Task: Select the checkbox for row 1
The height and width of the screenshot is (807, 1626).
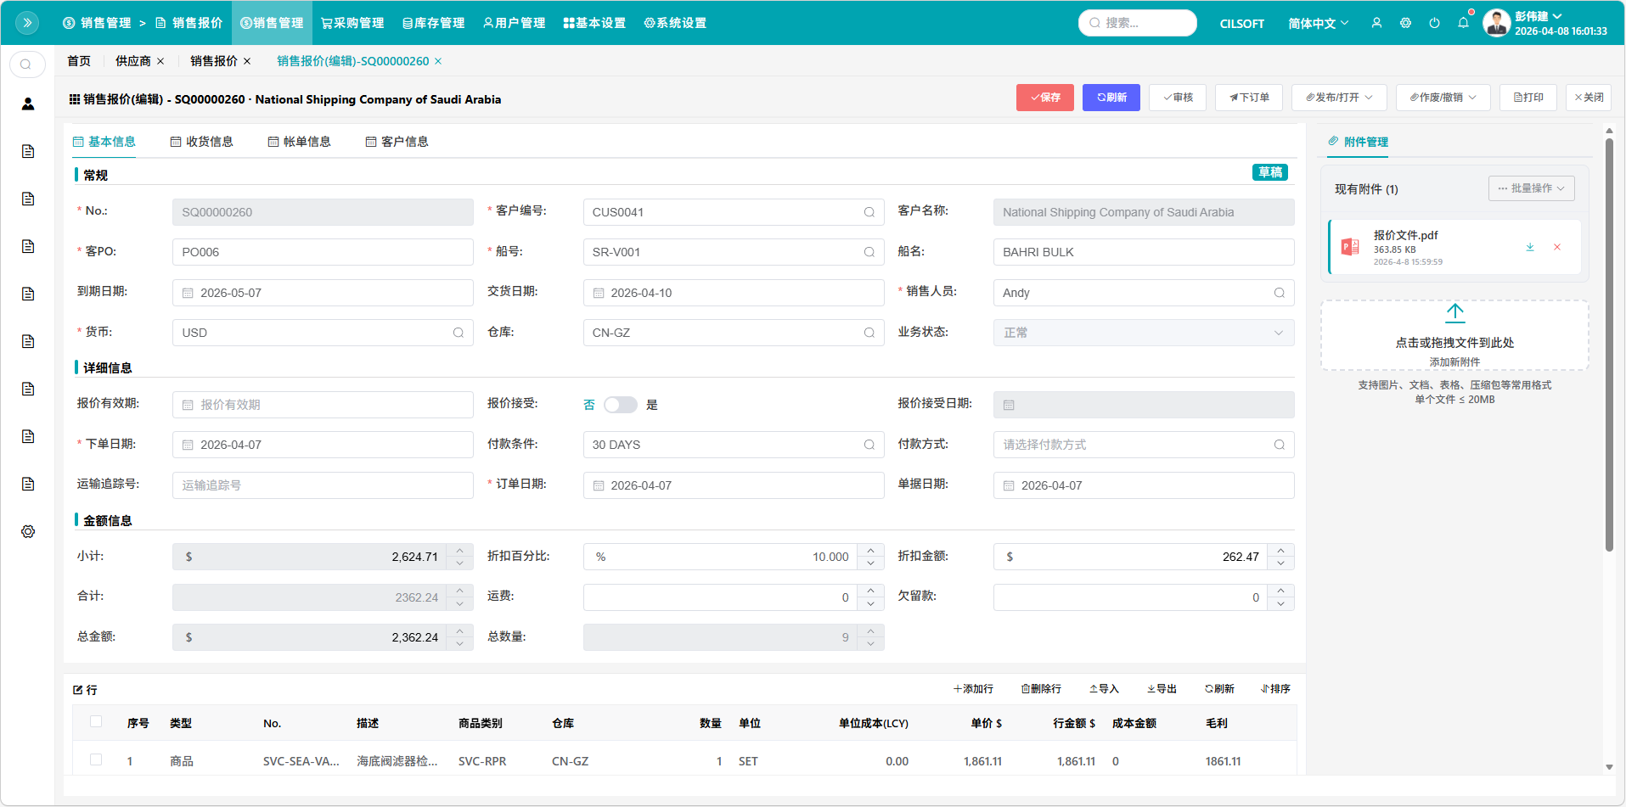Action: click(x=96, y=759)
